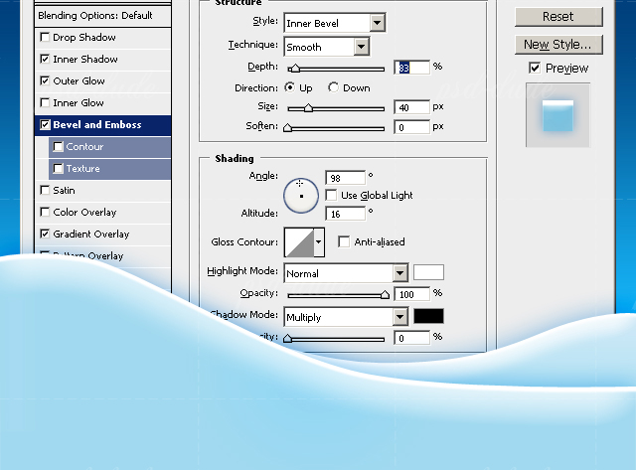This screenshot has width=636, height=470.
Task: Enable the Contour checkbox
Action: pos(58,147)
